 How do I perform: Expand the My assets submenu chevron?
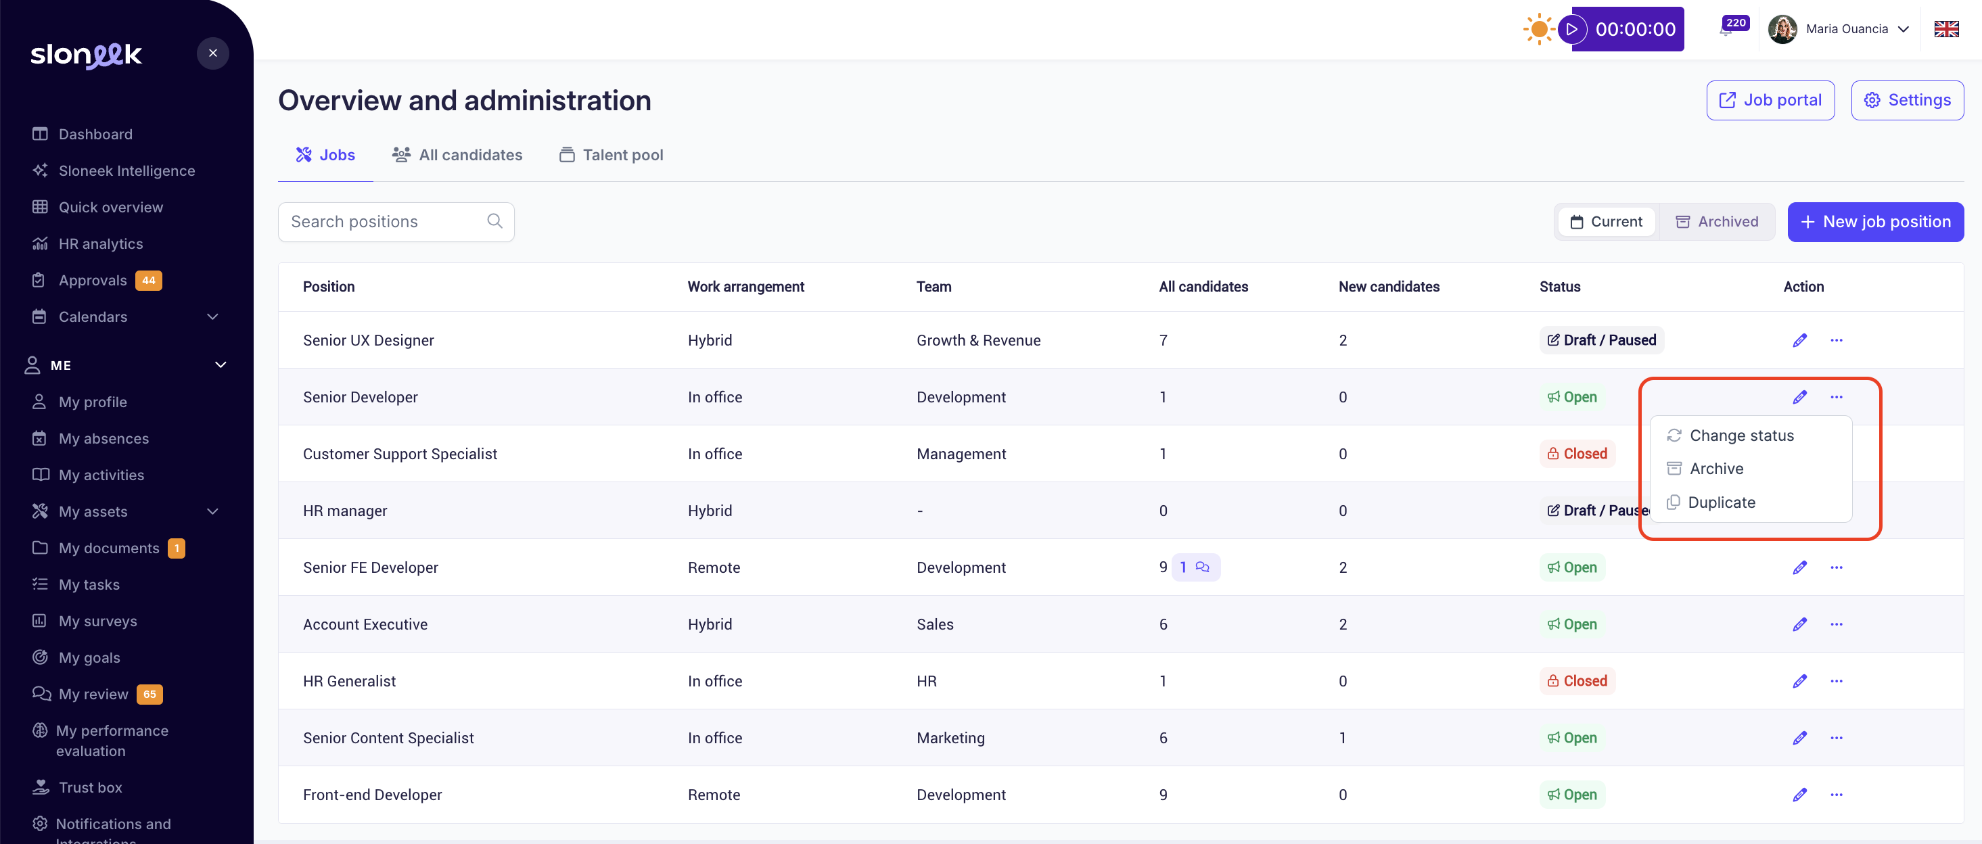click(x=213, y=512)
